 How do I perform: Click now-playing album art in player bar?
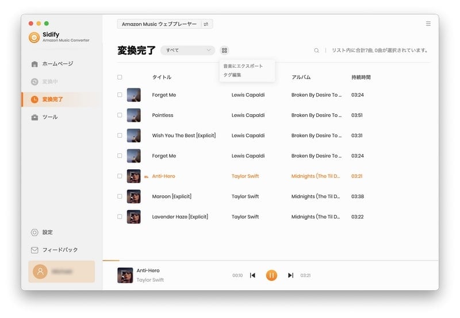click(125, 276)
